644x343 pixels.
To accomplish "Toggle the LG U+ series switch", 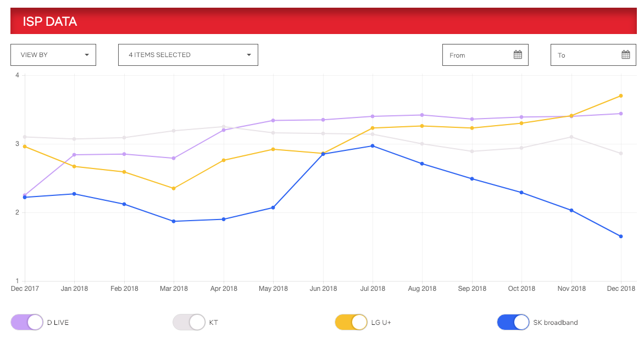I will (351, 322).
